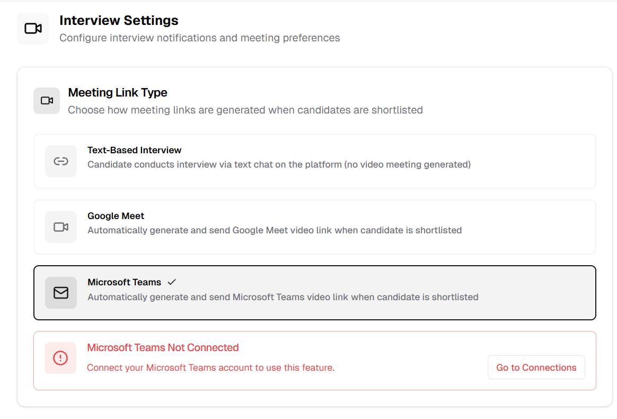Viewport: 617px width, 419px height.
Task: Click the Interview Settings page title
Action: (x=119, y=20)
